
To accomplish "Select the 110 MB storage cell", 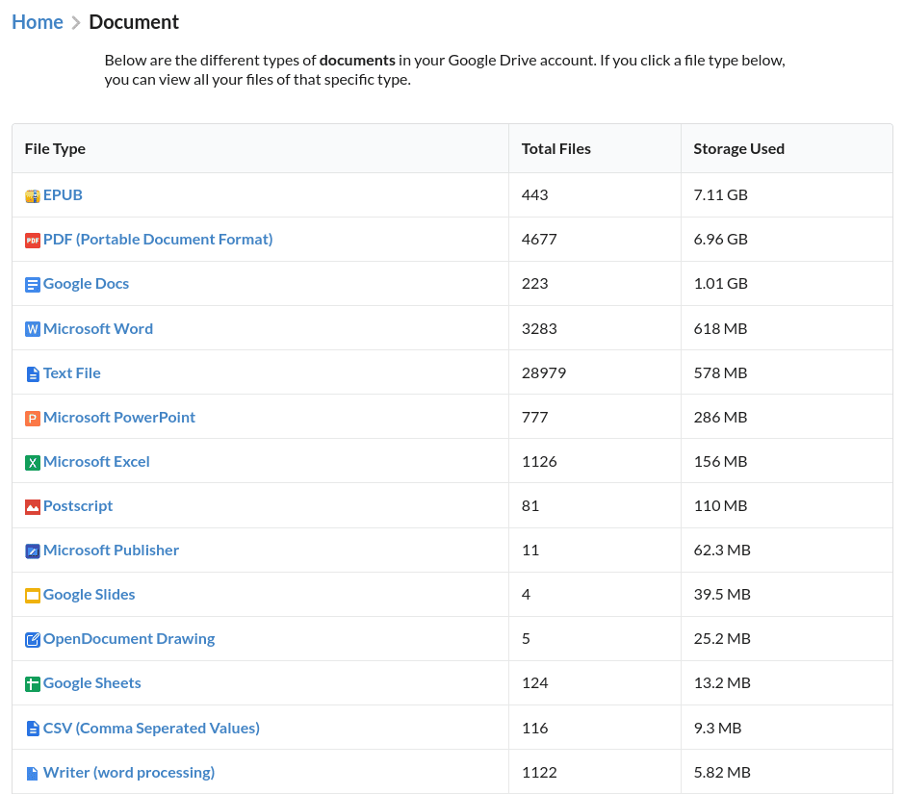I will (787, 506).
